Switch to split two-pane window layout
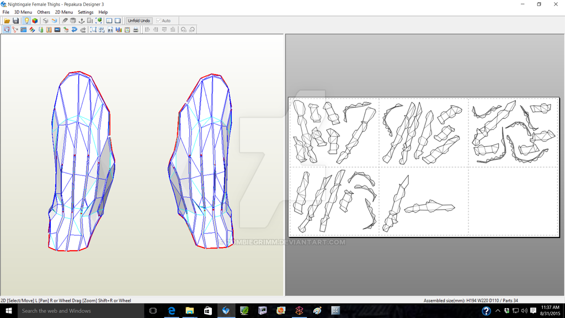 [x=109, y=21]
